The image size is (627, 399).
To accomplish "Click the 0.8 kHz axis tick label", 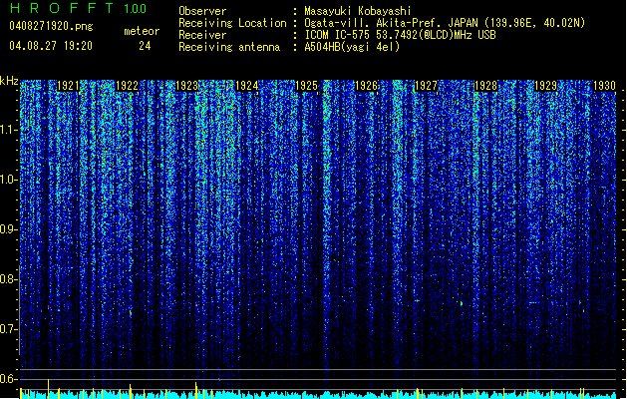I will [x=9, y=279].
